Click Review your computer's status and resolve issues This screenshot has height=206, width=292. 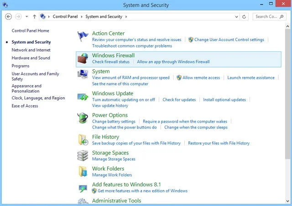pos(136,40)
